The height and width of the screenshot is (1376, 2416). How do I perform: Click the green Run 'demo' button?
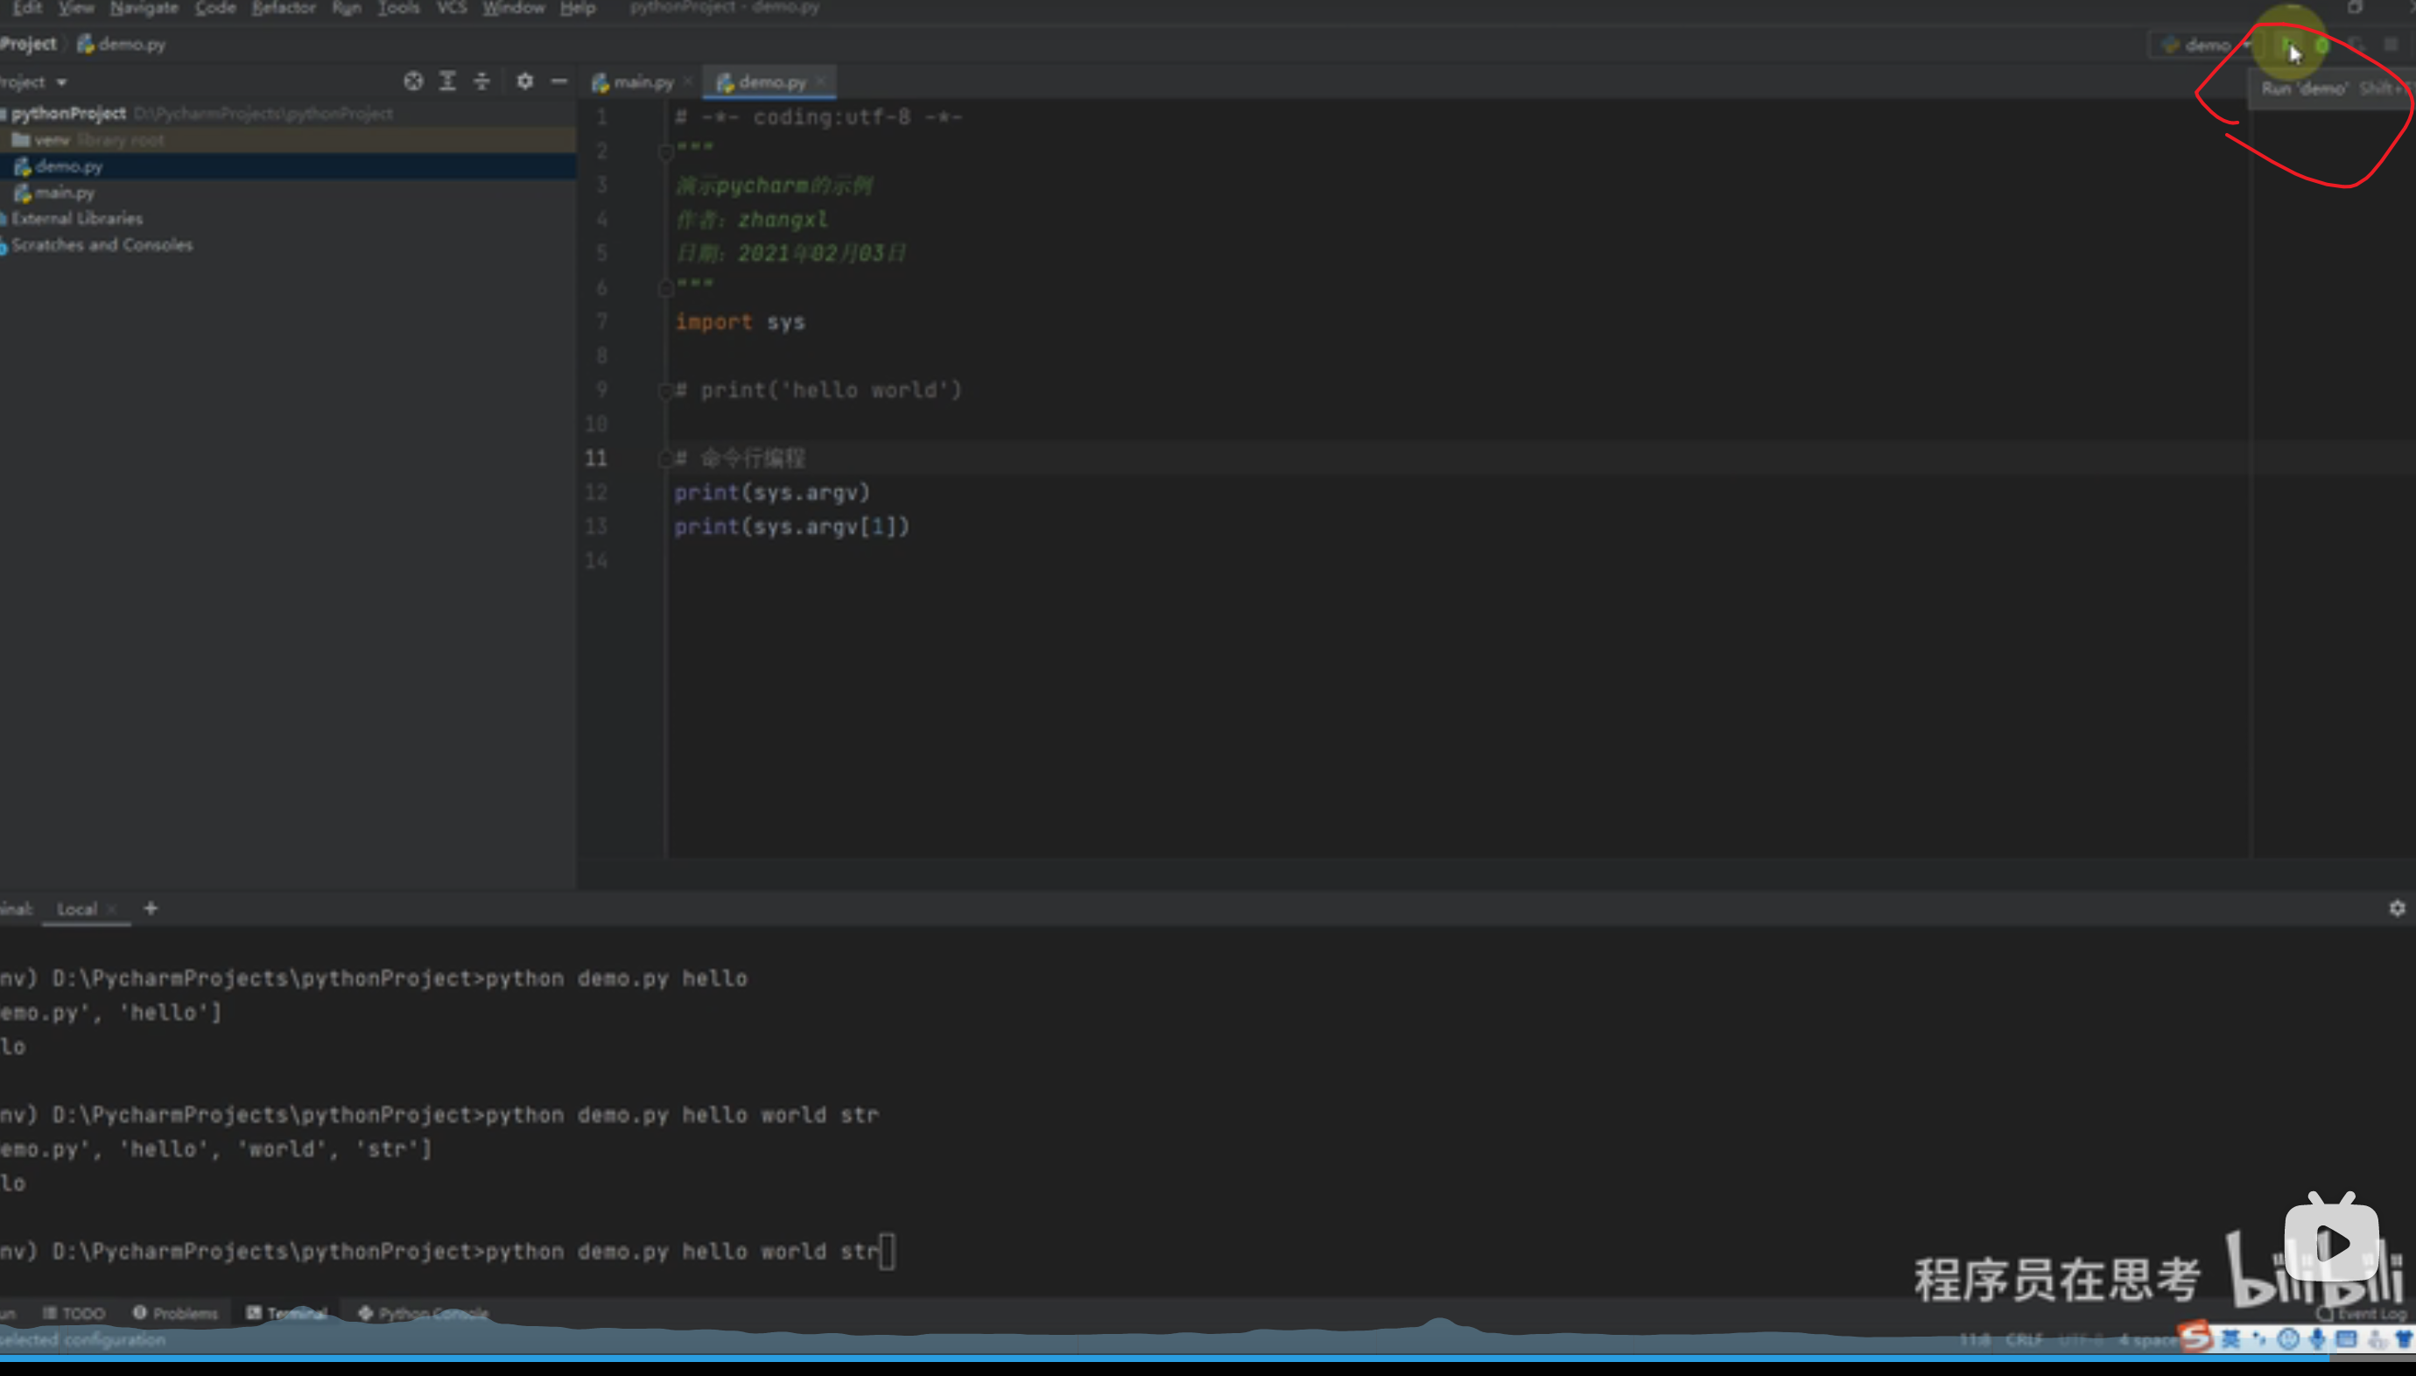2286,45
